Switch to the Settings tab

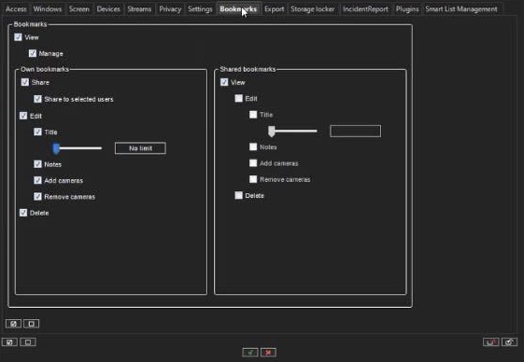pyautogui.click(x=200, y=9)
